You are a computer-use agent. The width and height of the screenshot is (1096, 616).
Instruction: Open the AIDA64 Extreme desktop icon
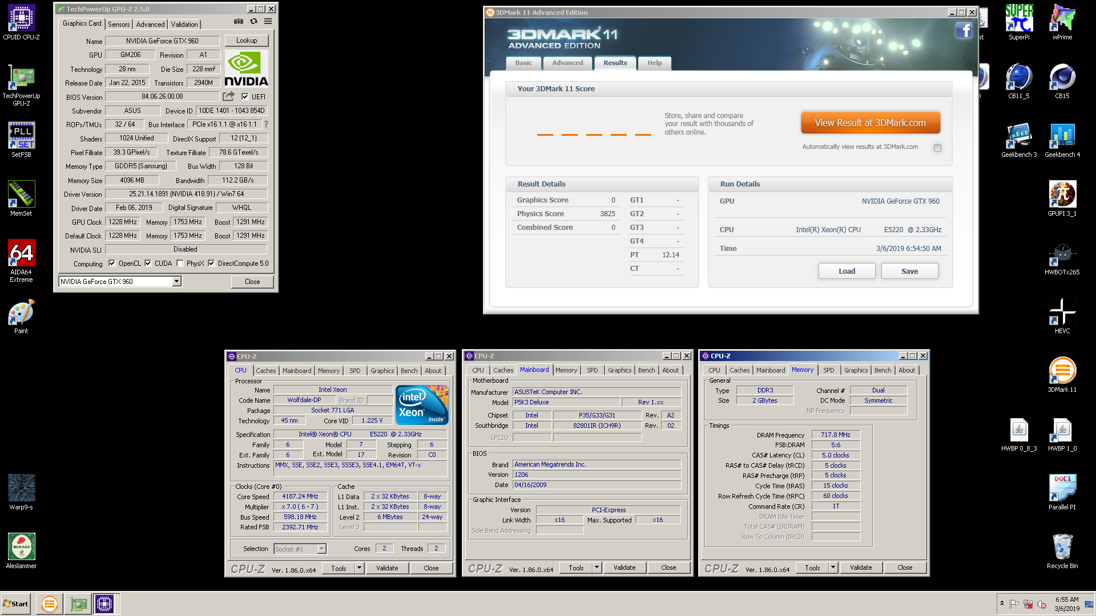21,261
